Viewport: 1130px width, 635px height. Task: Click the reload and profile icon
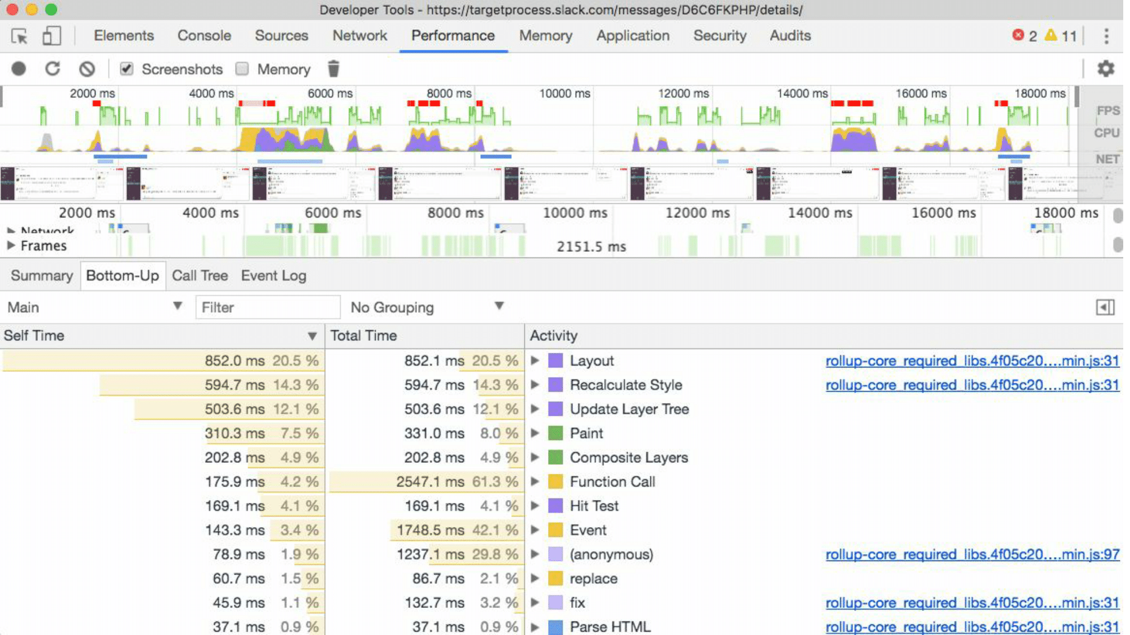coord(53,69)
